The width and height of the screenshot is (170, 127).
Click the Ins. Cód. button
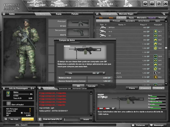pos(14,119)
